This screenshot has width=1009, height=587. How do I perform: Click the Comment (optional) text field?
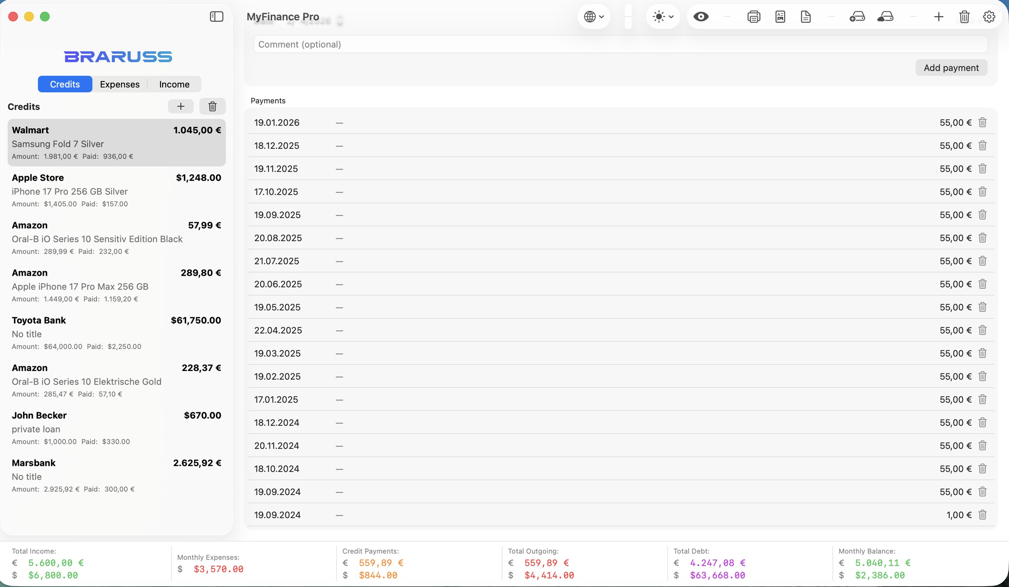620,45
